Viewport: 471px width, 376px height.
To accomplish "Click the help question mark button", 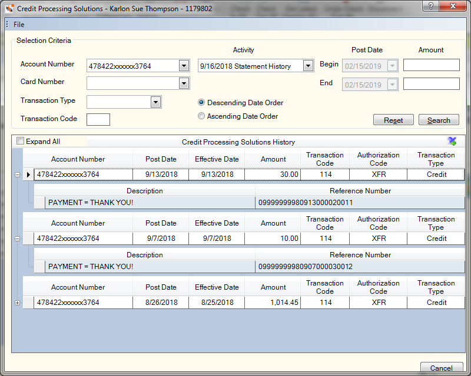I will tap(430, 6).
